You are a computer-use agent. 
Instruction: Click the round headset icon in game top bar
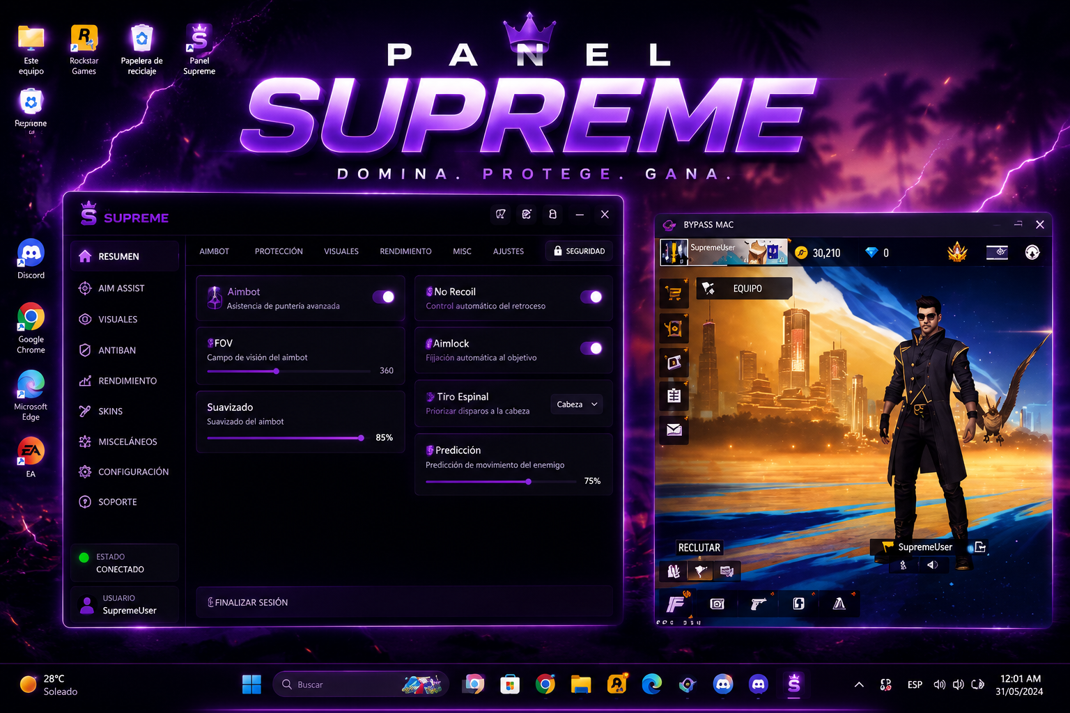click(x=1032, y=252)
